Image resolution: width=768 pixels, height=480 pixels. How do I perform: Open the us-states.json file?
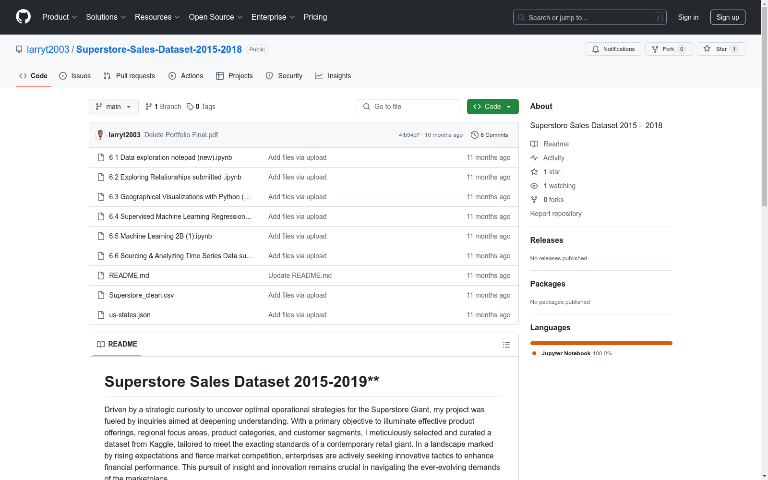[130, 315]
